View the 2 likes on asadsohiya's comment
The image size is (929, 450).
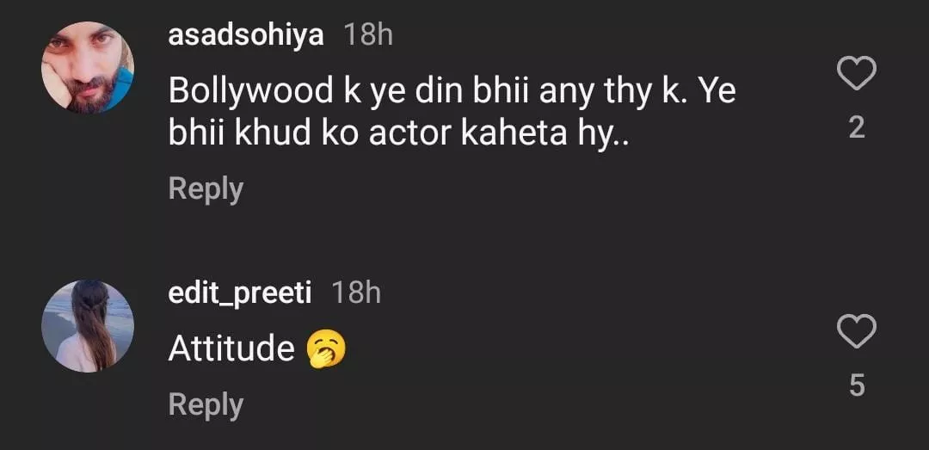[856, 128]
